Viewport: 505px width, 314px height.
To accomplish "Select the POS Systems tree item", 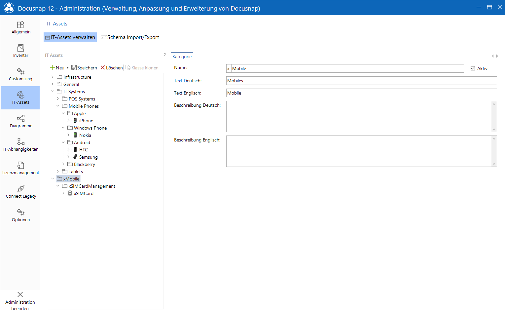I will coord(82,99).
